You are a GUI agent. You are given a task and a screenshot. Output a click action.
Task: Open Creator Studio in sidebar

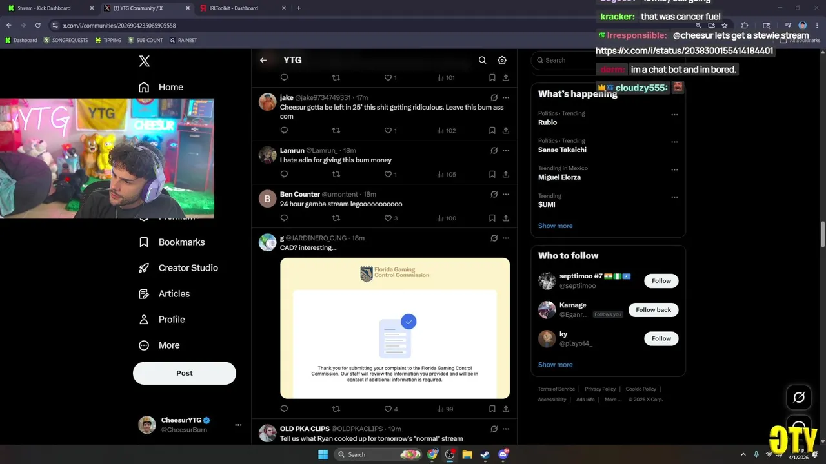point(178,268)
